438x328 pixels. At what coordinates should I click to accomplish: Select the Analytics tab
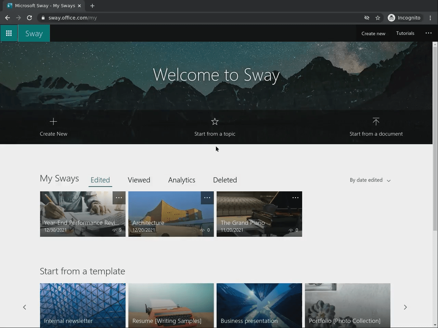pos(181,180)
